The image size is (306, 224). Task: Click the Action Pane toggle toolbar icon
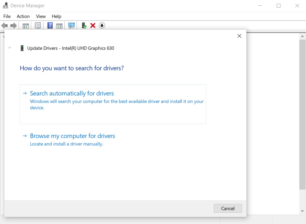pos(59,26)
